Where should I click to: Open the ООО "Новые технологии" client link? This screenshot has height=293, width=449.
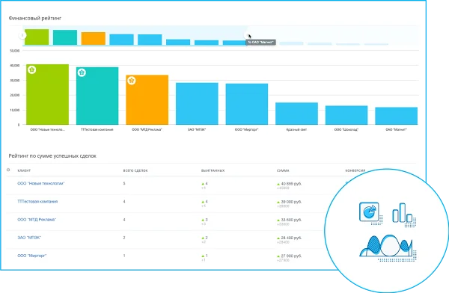click(x=41, y=183)
